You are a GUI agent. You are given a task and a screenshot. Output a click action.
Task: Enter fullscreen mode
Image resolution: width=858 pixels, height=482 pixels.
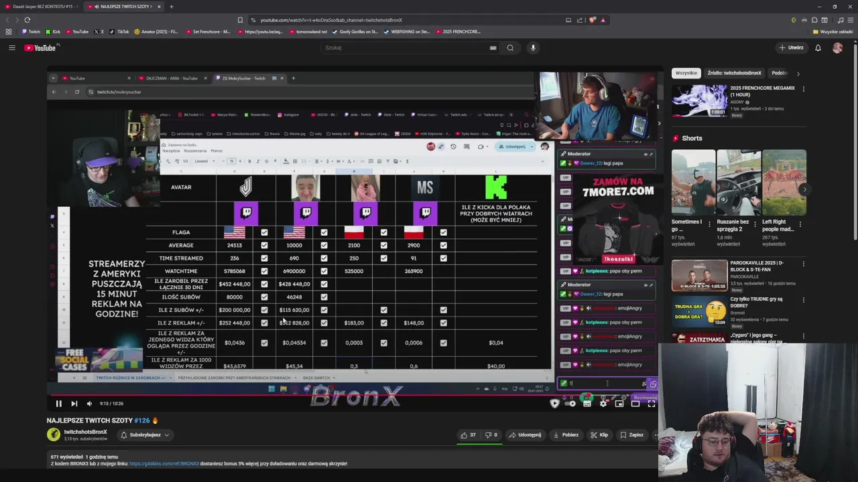click(652, 404)
